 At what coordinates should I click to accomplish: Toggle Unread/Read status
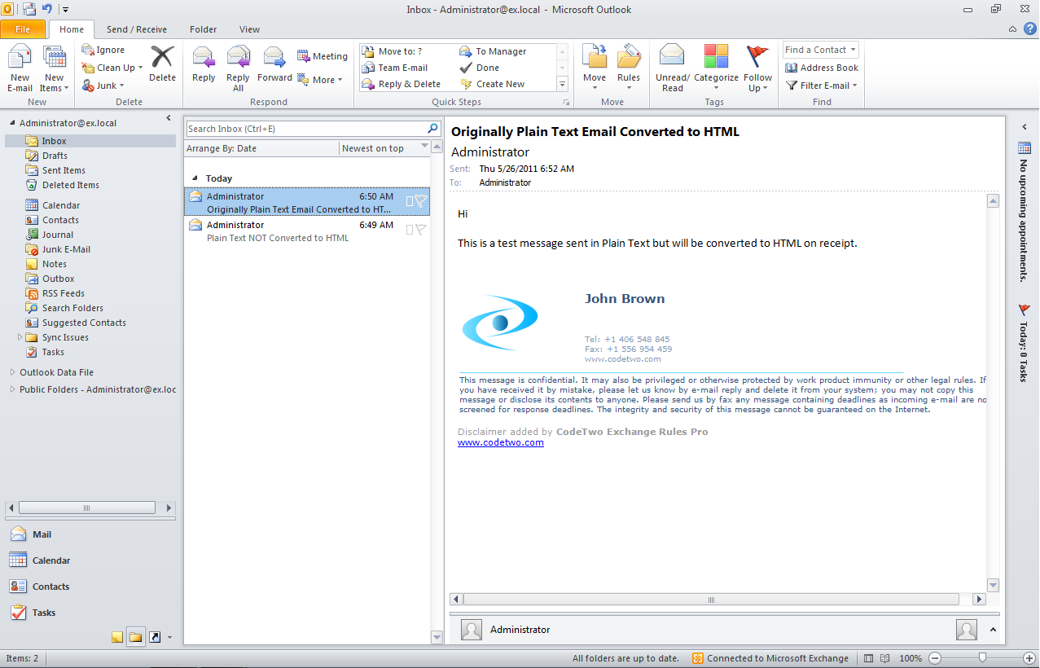point(673,69)
